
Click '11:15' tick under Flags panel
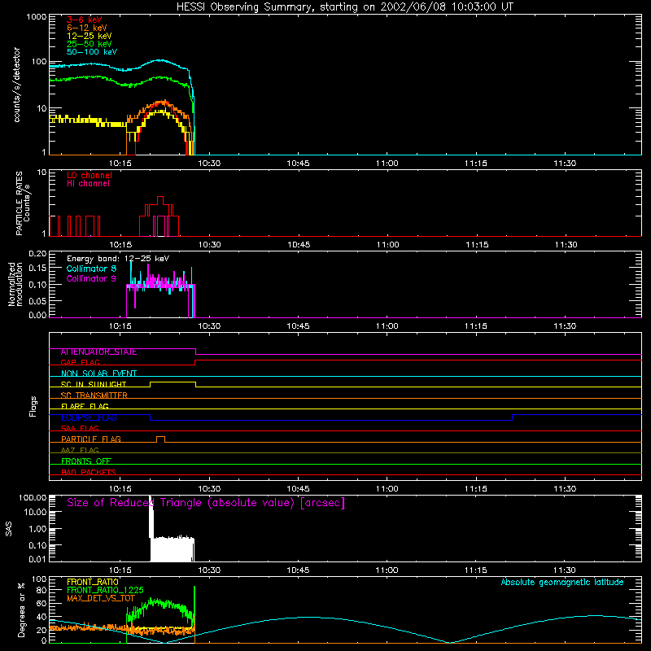tap(476, 489)
